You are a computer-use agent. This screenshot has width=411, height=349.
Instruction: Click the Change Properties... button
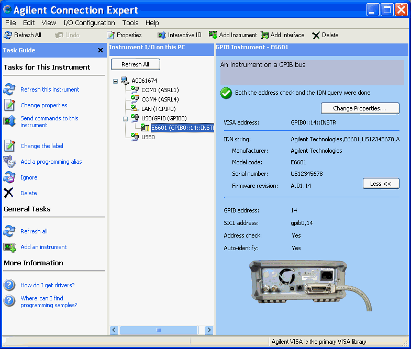click(360, 108)
